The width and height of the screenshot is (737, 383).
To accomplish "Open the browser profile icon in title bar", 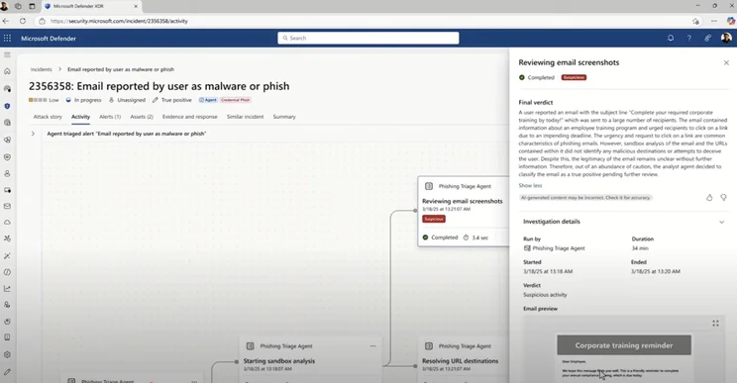I will tap(4, 6).
